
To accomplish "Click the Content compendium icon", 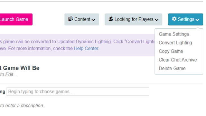I will (x=70, y=19).
